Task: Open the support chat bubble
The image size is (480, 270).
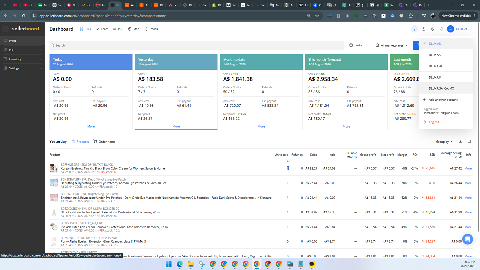Action: pos(467,239)
